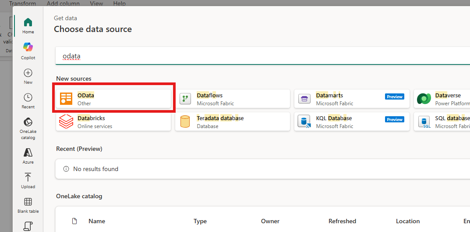The height and width of the screenshot is (232, 470).
Task: Open OneLake catalog in the sidebar
Action: pyautogui.click(x=28, y=128)
